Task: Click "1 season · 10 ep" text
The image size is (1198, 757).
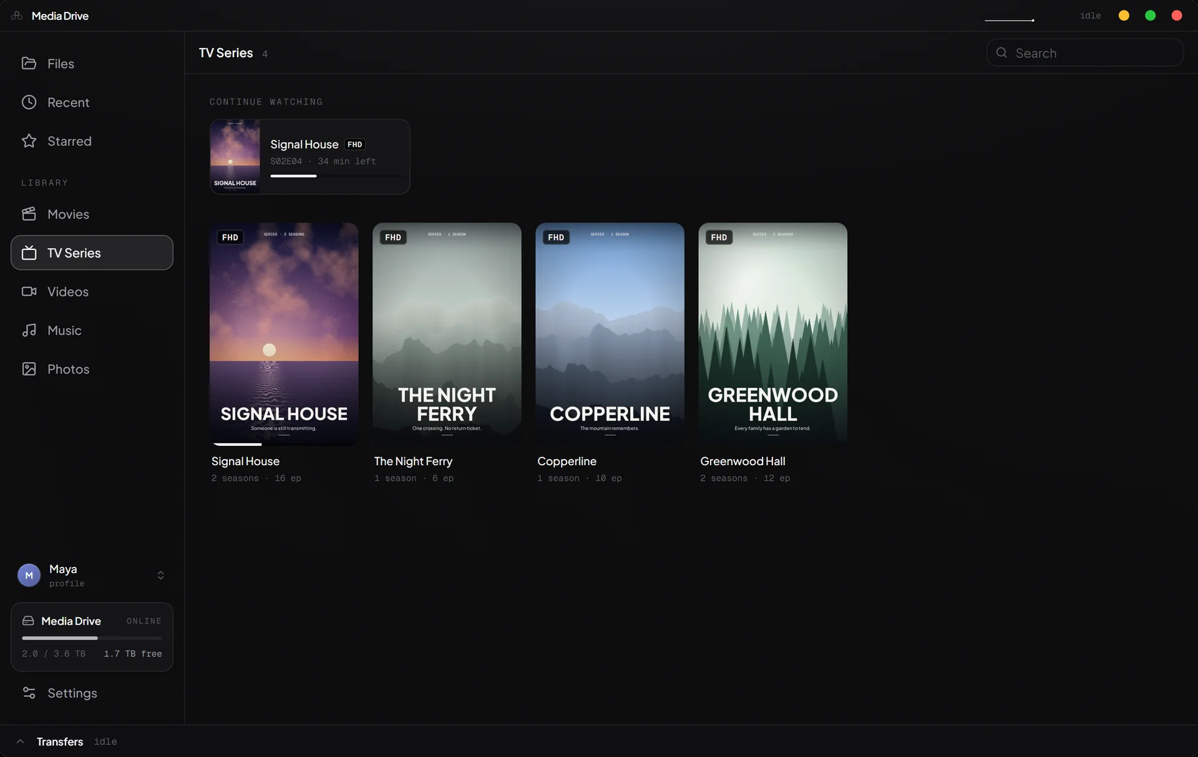Action: 580,478
